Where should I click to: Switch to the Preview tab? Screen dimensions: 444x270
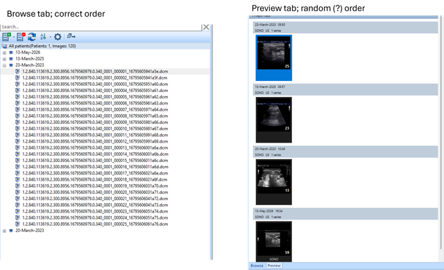pos(274,266)
